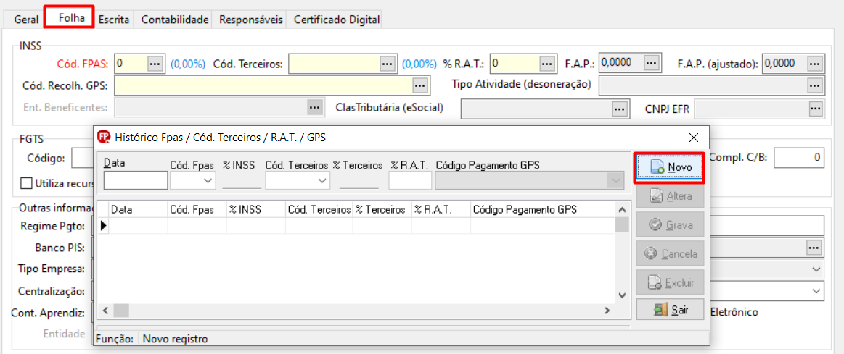
Task: Click the Cód. Fpas column header in grid
Action: [x=197, y=210]
